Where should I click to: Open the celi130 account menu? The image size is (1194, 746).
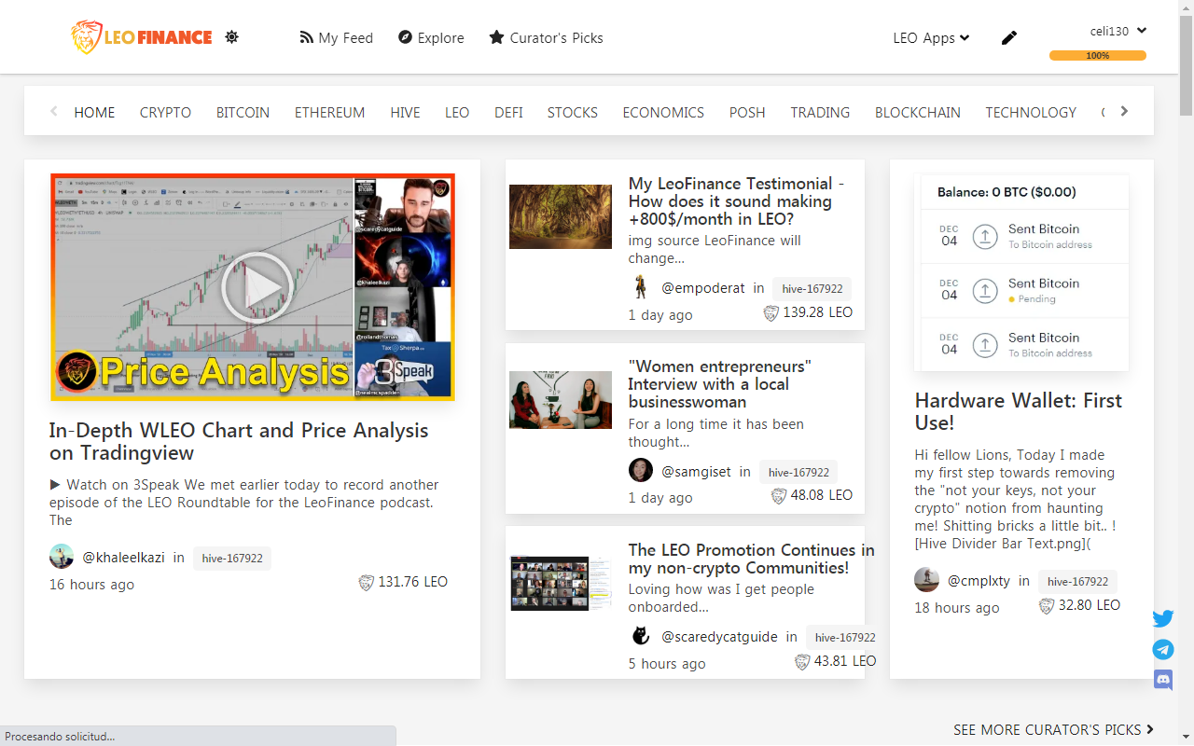tap(1118, 31)
